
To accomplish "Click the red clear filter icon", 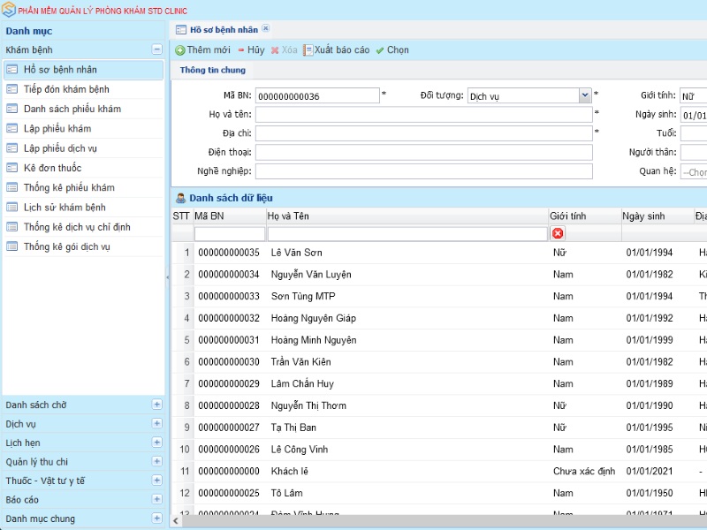I will pyautogui.click(x=558, y=233).
